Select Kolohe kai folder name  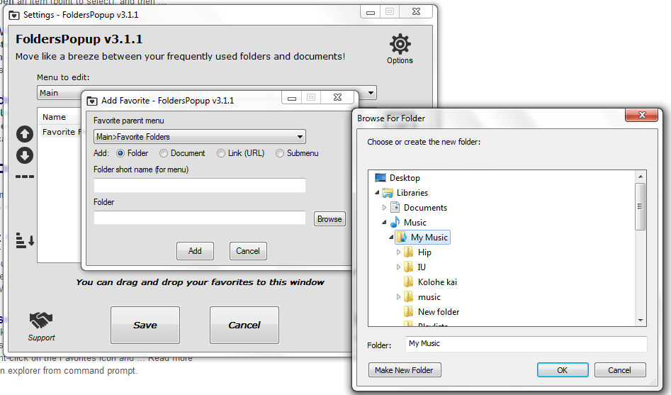pyautogui.click(x=437, y=282)
